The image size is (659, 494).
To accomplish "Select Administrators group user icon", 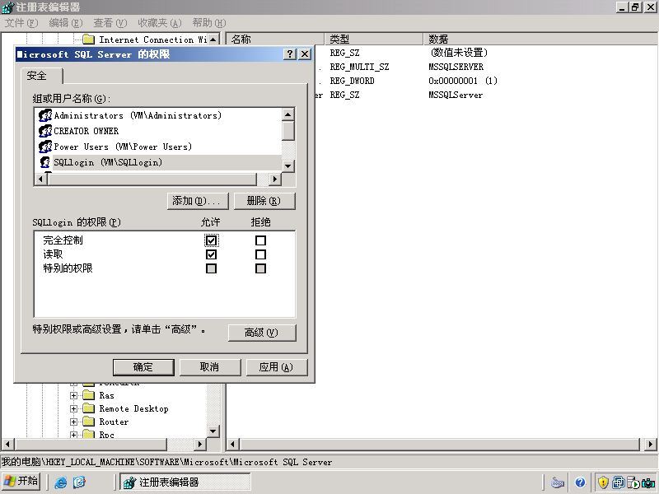I will pos(45,115).
